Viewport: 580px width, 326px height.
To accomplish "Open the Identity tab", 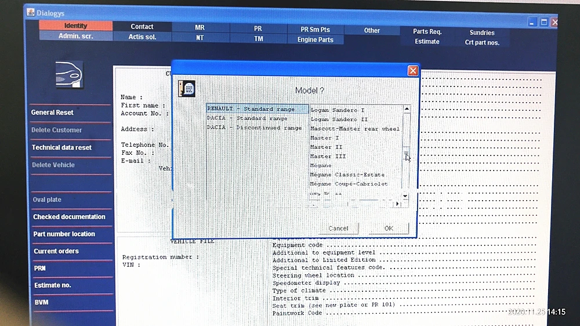I will pyautogui.click(x=75, y=26).
